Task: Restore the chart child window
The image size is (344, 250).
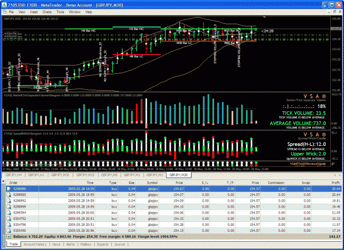Action: click(334, 12)
